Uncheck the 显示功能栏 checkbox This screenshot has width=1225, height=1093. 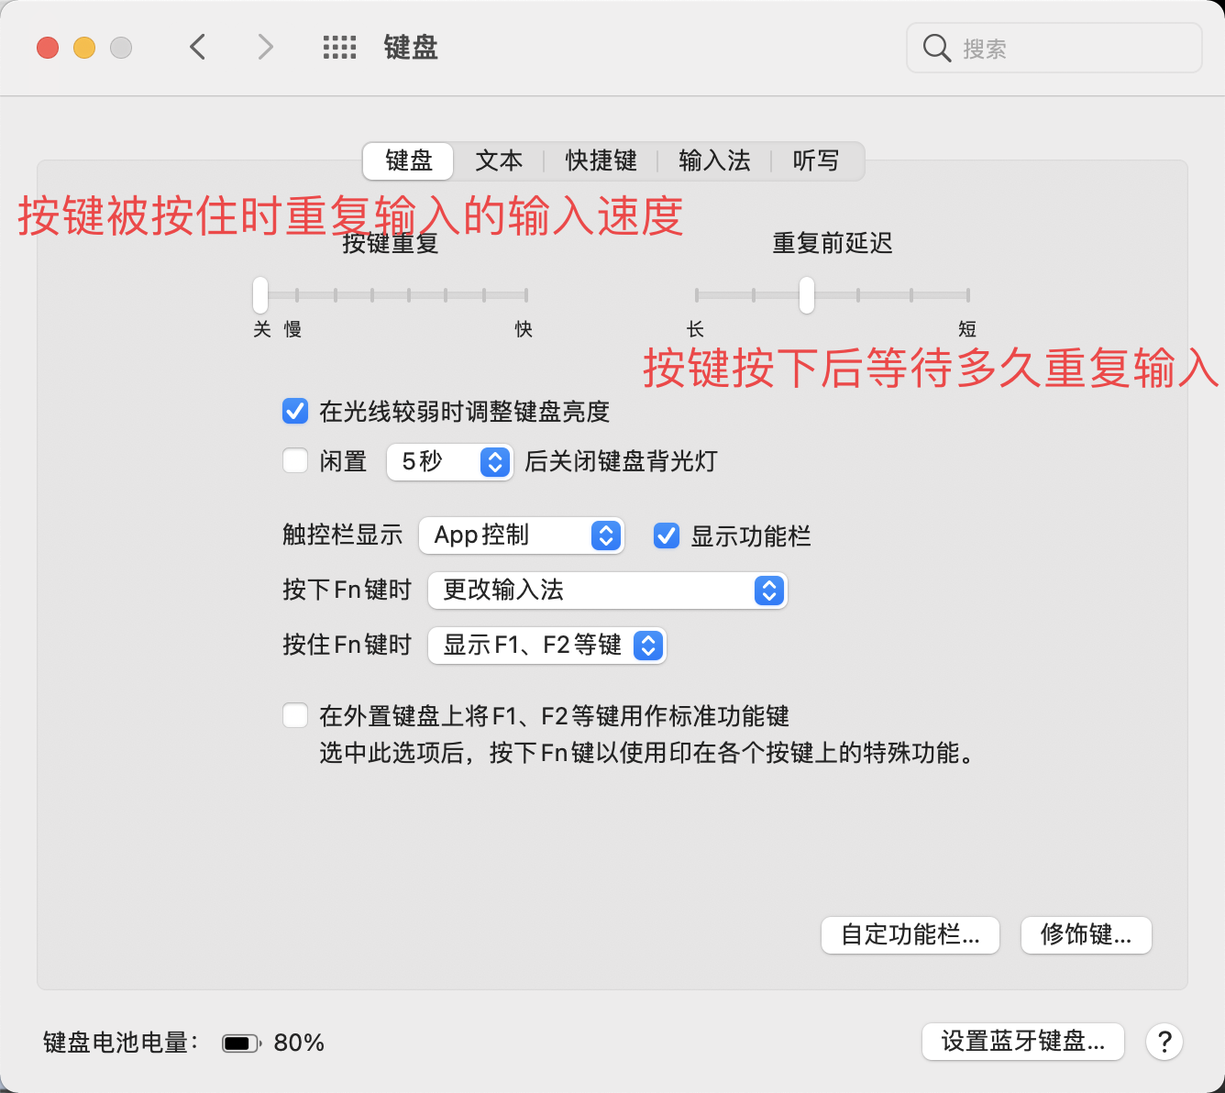point(667,535)
